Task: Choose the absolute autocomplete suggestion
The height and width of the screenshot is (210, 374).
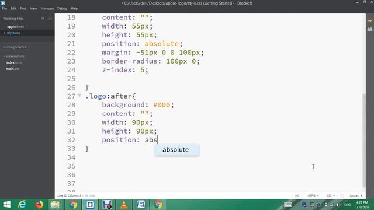Action: tap(176, 150)
